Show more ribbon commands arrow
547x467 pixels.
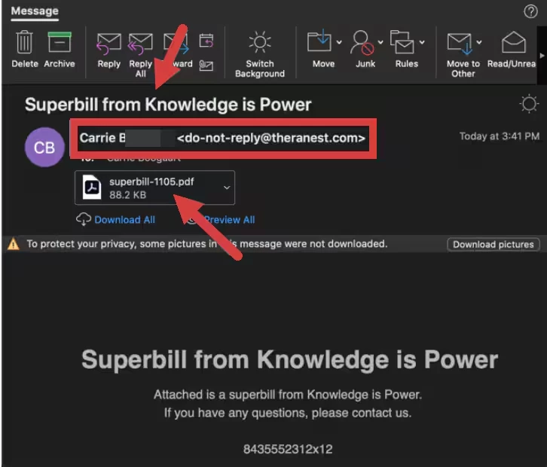coord(542,56)
